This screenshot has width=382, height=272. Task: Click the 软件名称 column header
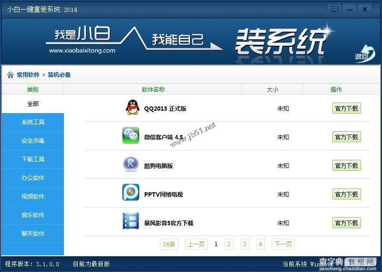tap(153, 90)
